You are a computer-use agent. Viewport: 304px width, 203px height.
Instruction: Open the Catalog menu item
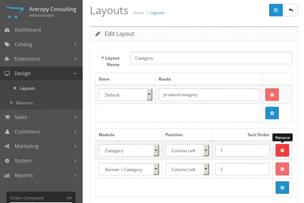coord(41,44)
